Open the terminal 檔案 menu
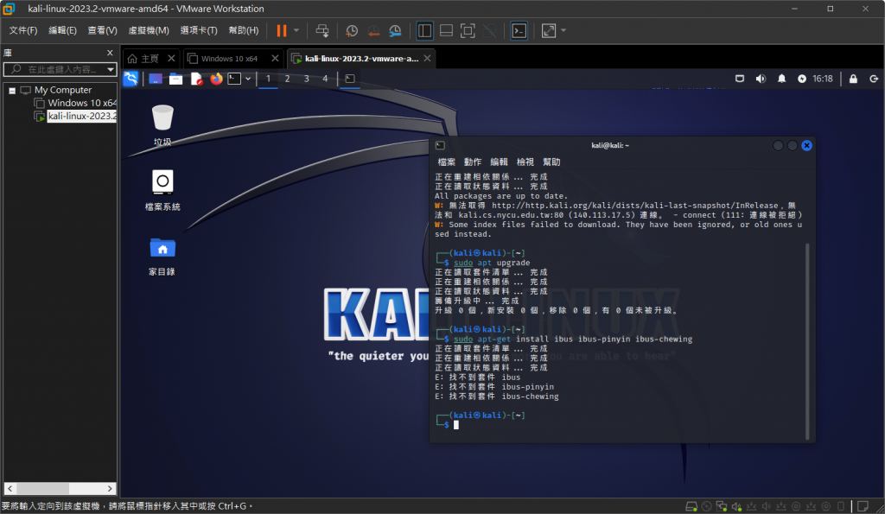 446,162
